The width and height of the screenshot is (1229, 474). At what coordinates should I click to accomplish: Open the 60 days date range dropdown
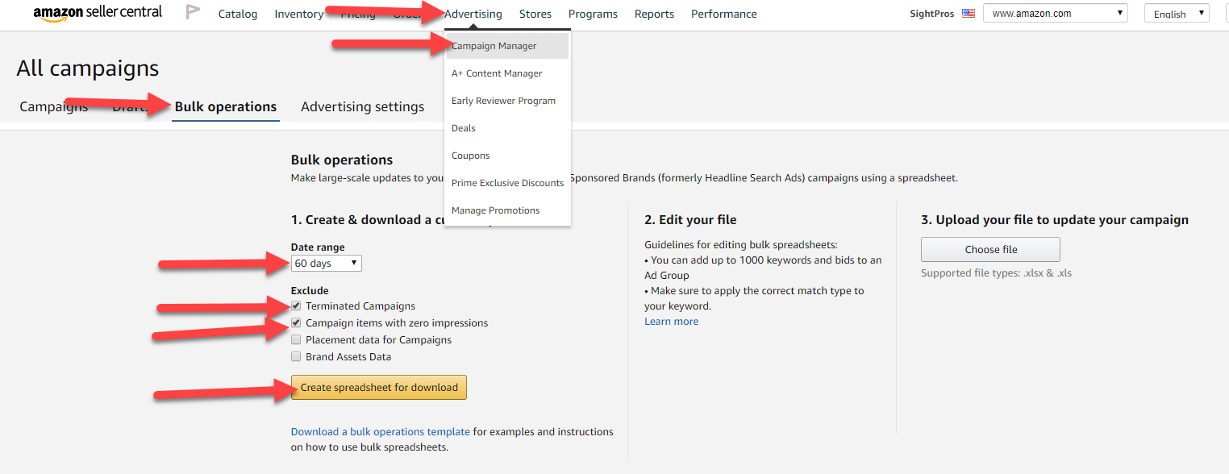[x=327, y=264]
